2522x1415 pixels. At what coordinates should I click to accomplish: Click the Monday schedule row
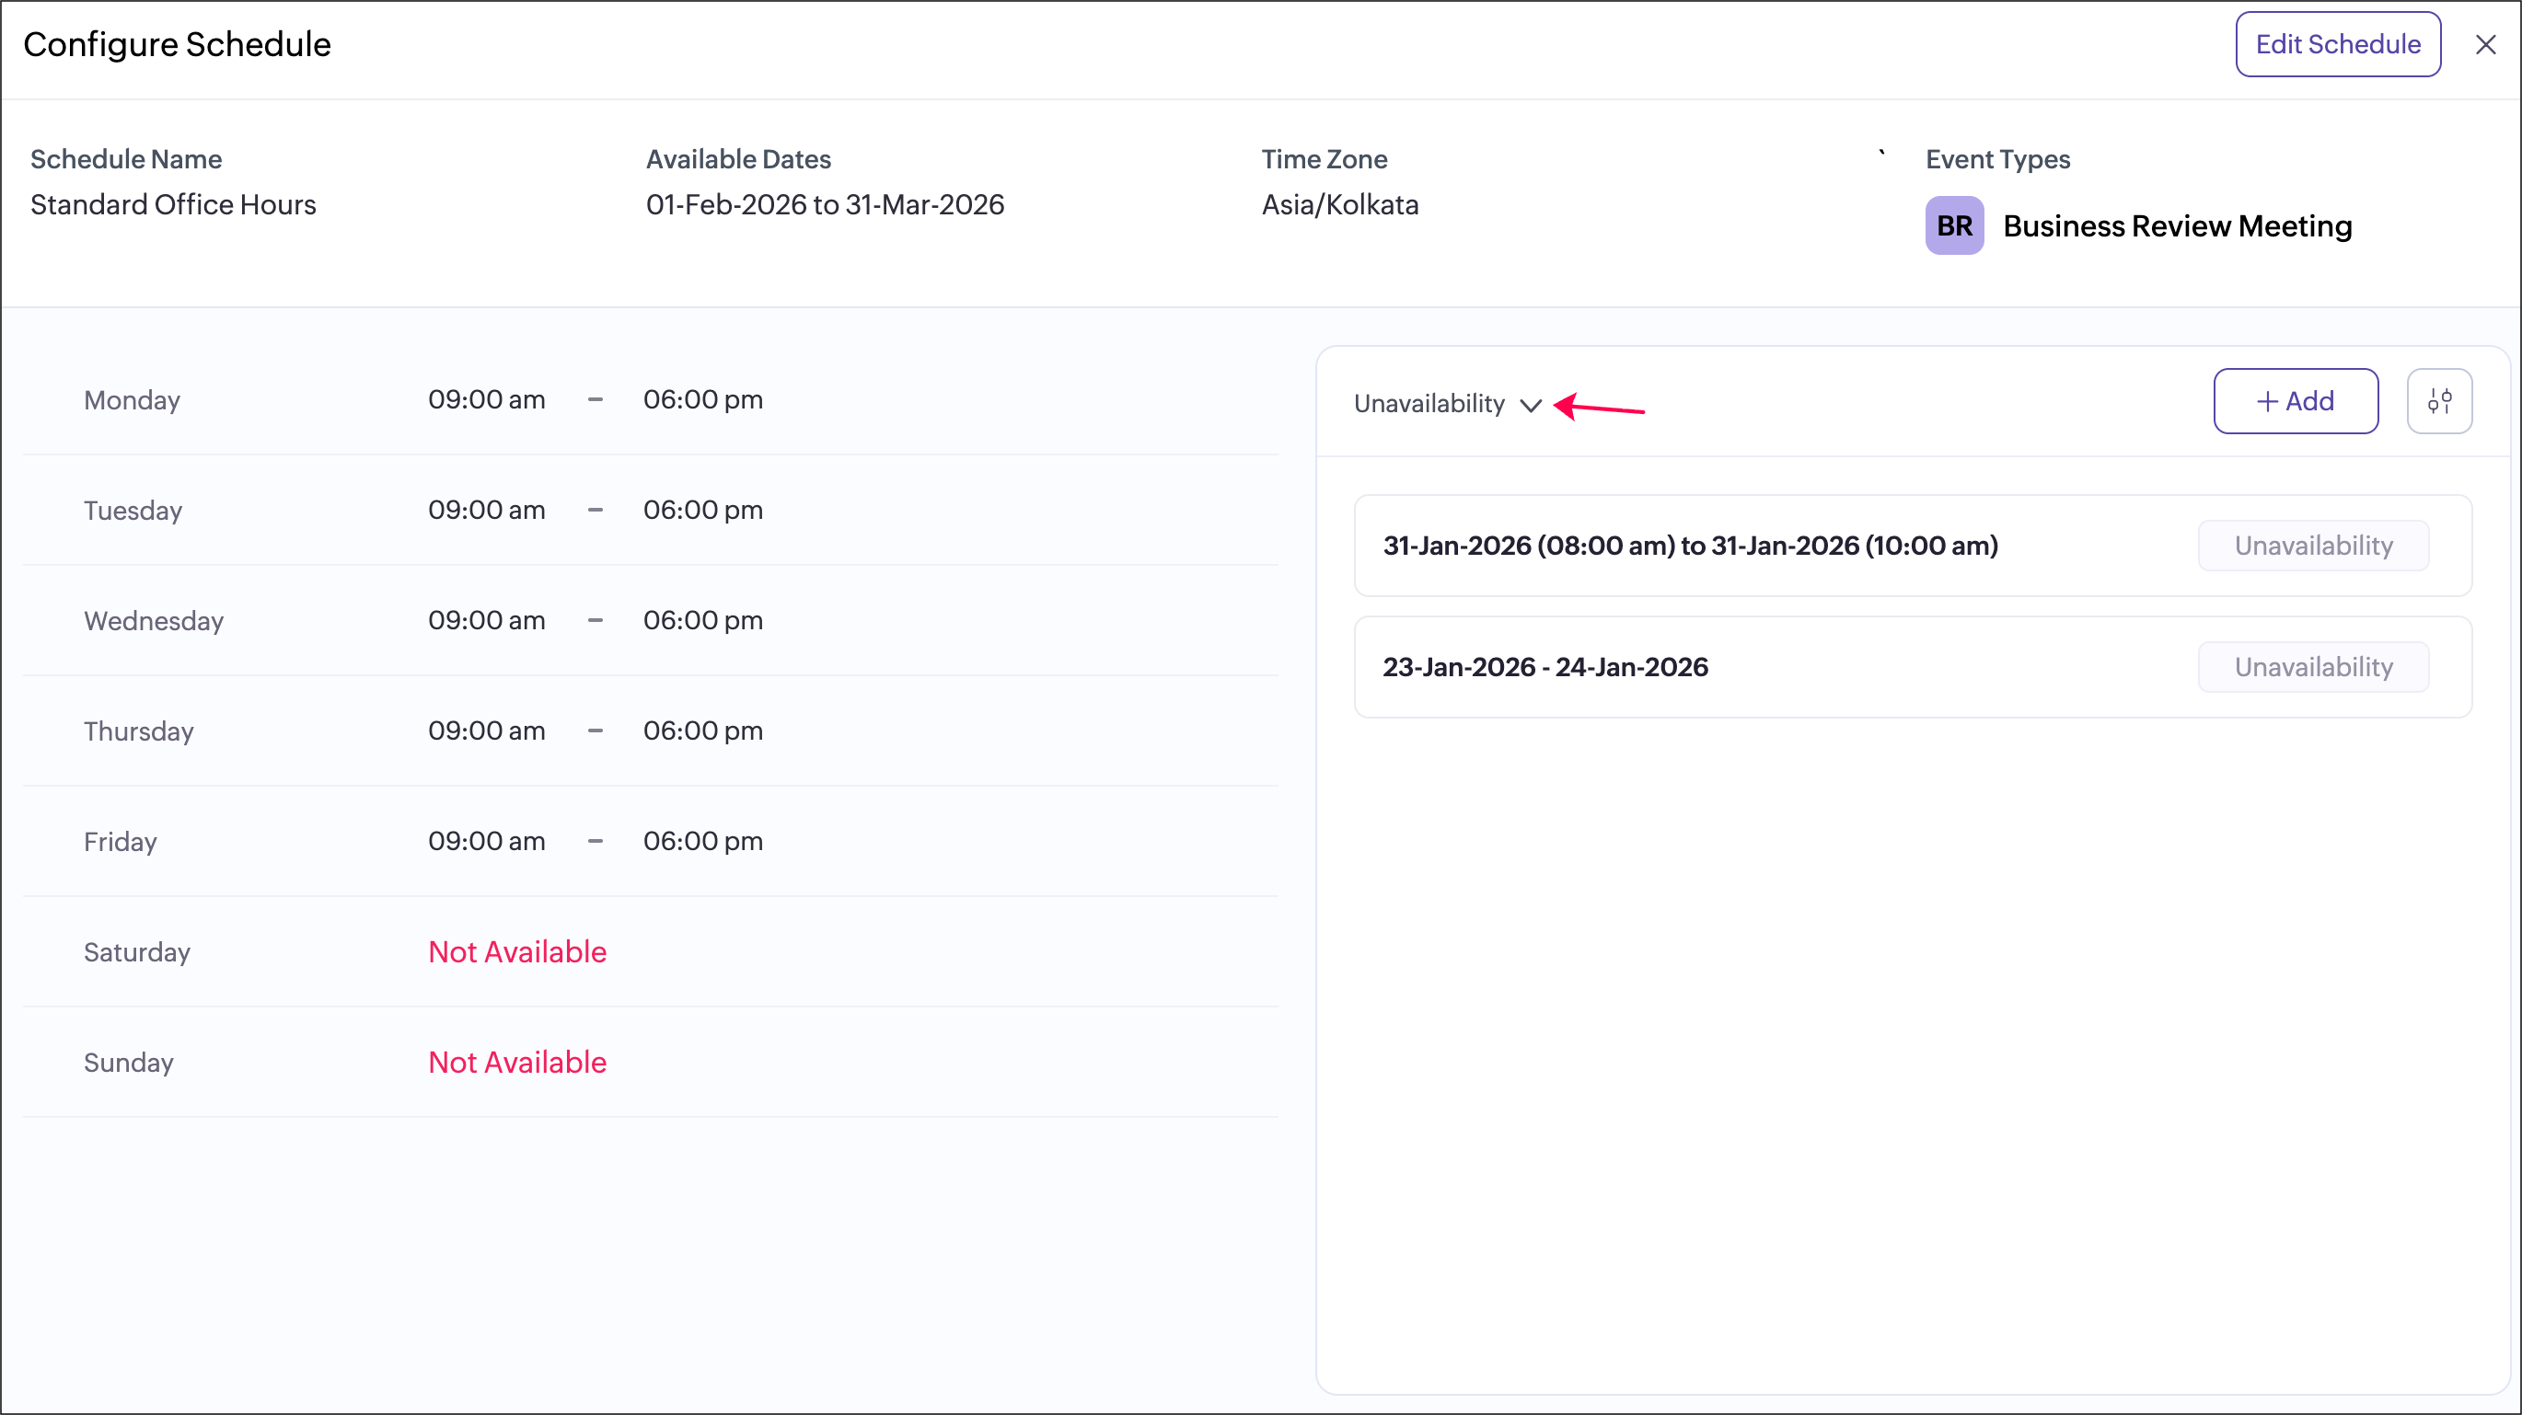pyautogui.click(x=133, y=400)
